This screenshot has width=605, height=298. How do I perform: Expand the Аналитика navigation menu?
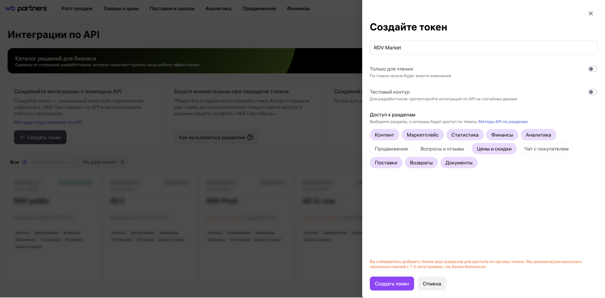[x=218, y=8]
